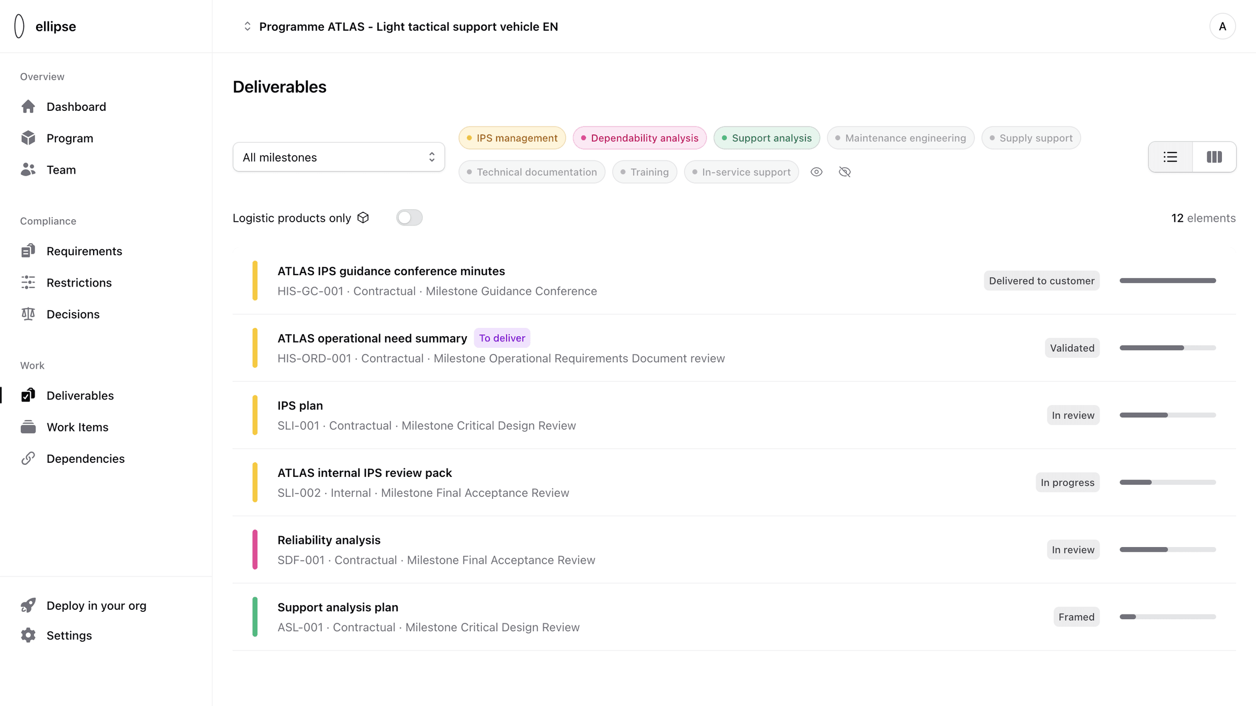Go to Dashboard in the sidebar
This screenshot has height=706, width=1256.
point(76,107)
